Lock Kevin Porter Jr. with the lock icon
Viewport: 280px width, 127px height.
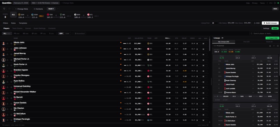pos(8,65)
